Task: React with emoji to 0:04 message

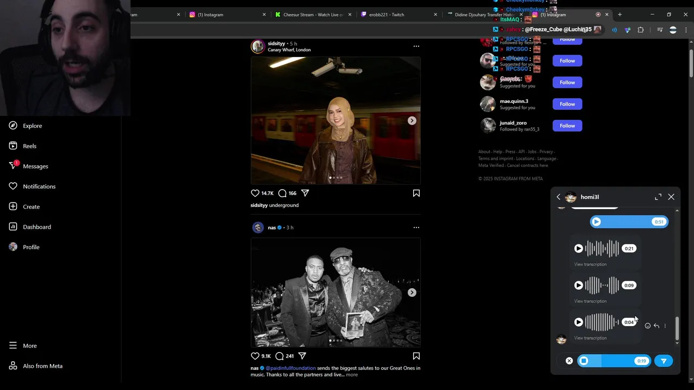Action: click(x=647, y=326)
